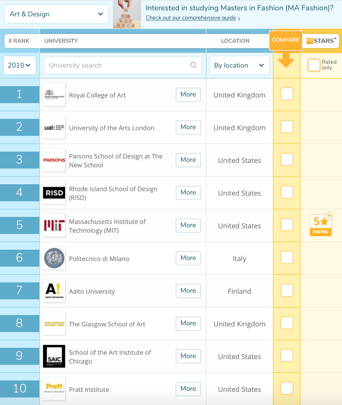Click the Politecnico di Milano crest logo
This screenshot has width=342, height=405.
(54, 258)
